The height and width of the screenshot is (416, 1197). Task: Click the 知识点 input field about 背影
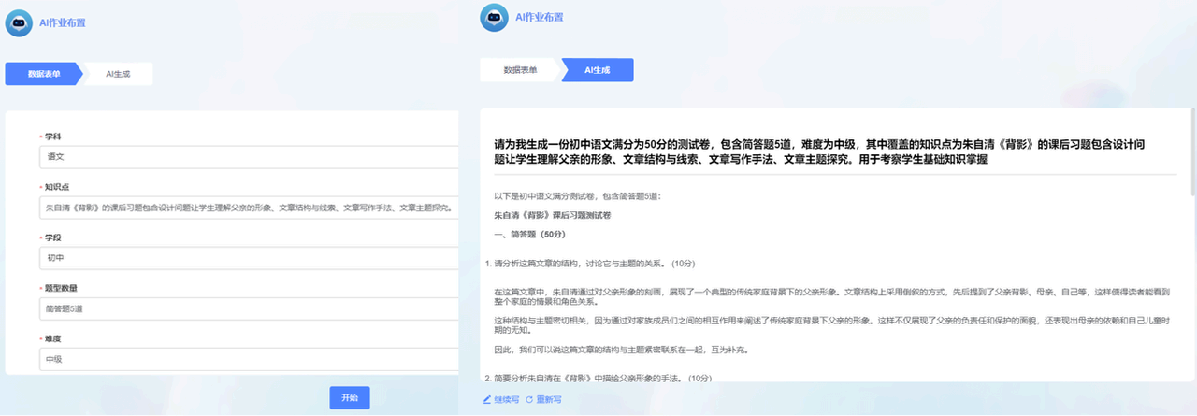coord(249,207)
